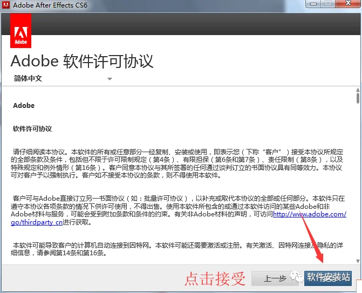Open the language dropdown showing 简体中文
The height and width of the screenshot is (293, 362).
pyautogui.click(x=63, y=78)
